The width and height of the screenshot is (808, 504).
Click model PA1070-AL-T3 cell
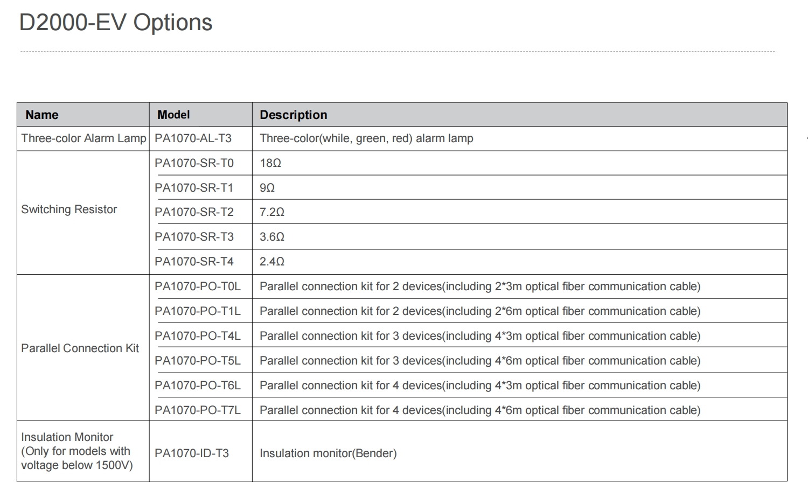click(x=193, y=138)
